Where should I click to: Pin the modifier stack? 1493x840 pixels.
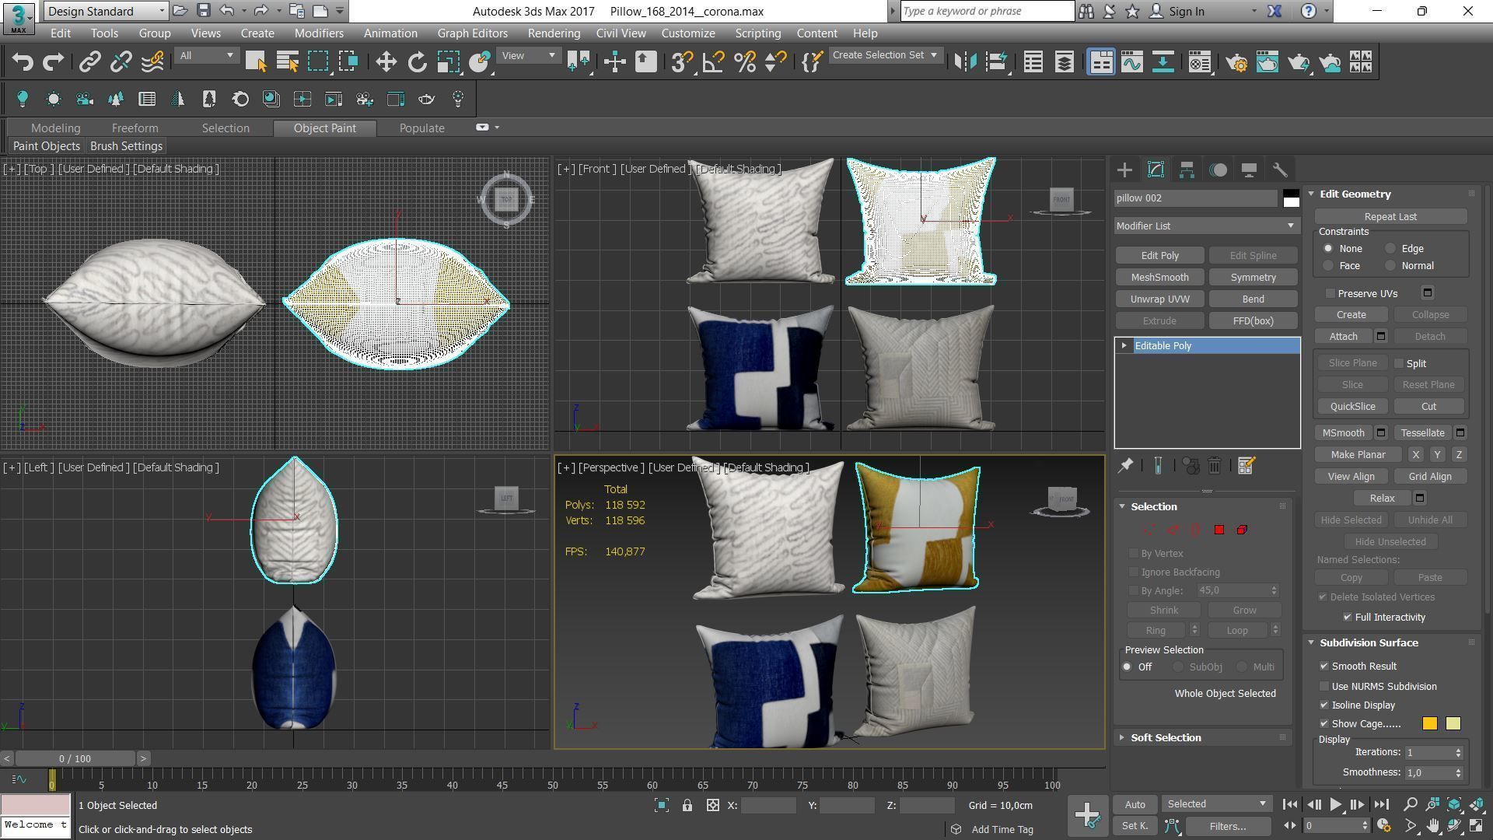pyautogui.click(x=1125, y=465)
